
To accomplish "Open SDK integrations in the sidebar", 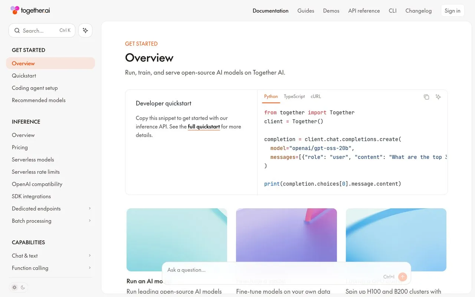I will (50, 196).
